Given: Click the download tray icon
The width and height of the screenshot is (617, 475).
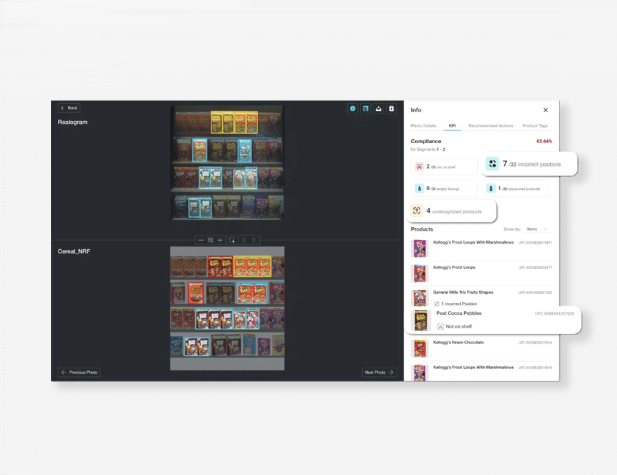Looking at the screenshot, I should tap(379, 109).
